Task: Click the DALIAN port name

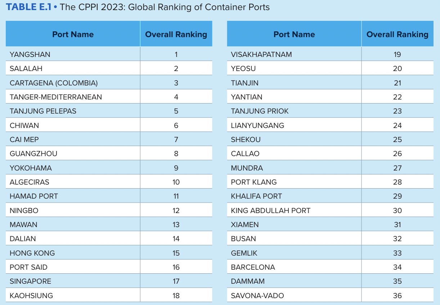Action: point(23,239)
